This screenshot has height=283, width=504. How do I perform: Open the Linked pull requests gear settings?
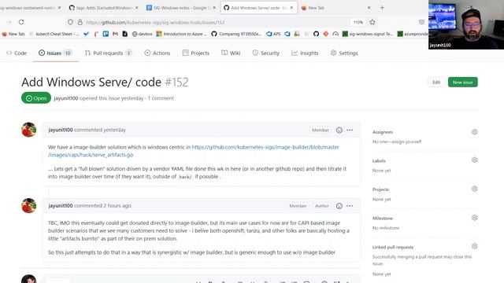pos(474,246)
